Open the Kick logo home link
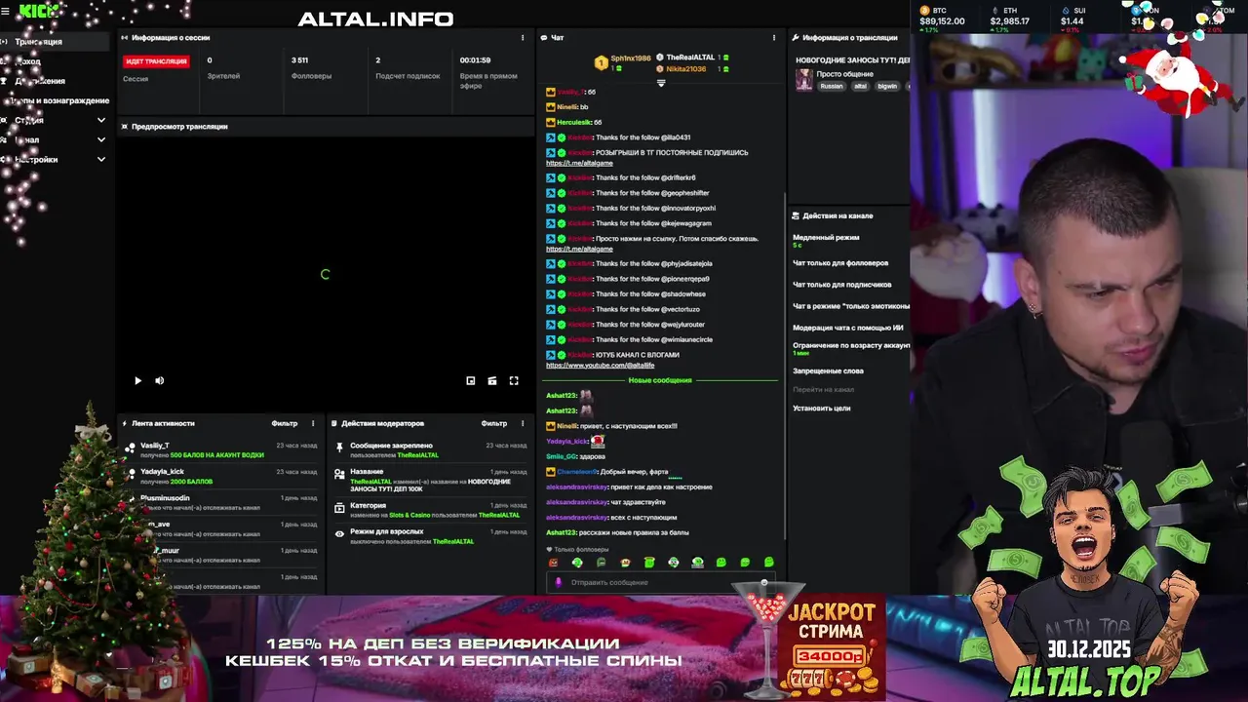 click(x=37, y=12)
